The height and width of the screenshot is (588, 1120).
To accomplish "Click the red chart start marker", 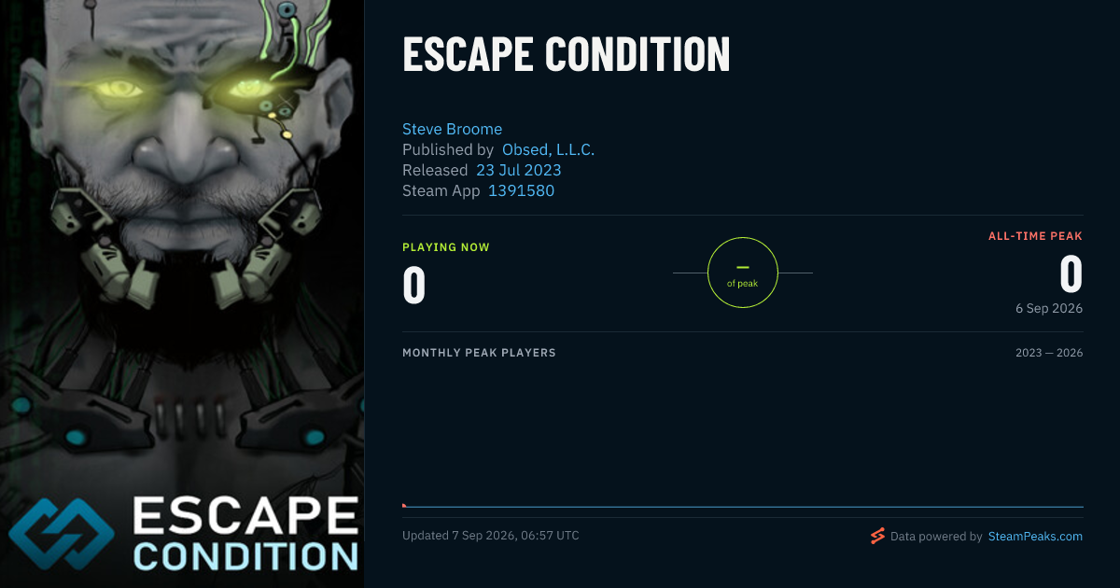I will [404, 506].
